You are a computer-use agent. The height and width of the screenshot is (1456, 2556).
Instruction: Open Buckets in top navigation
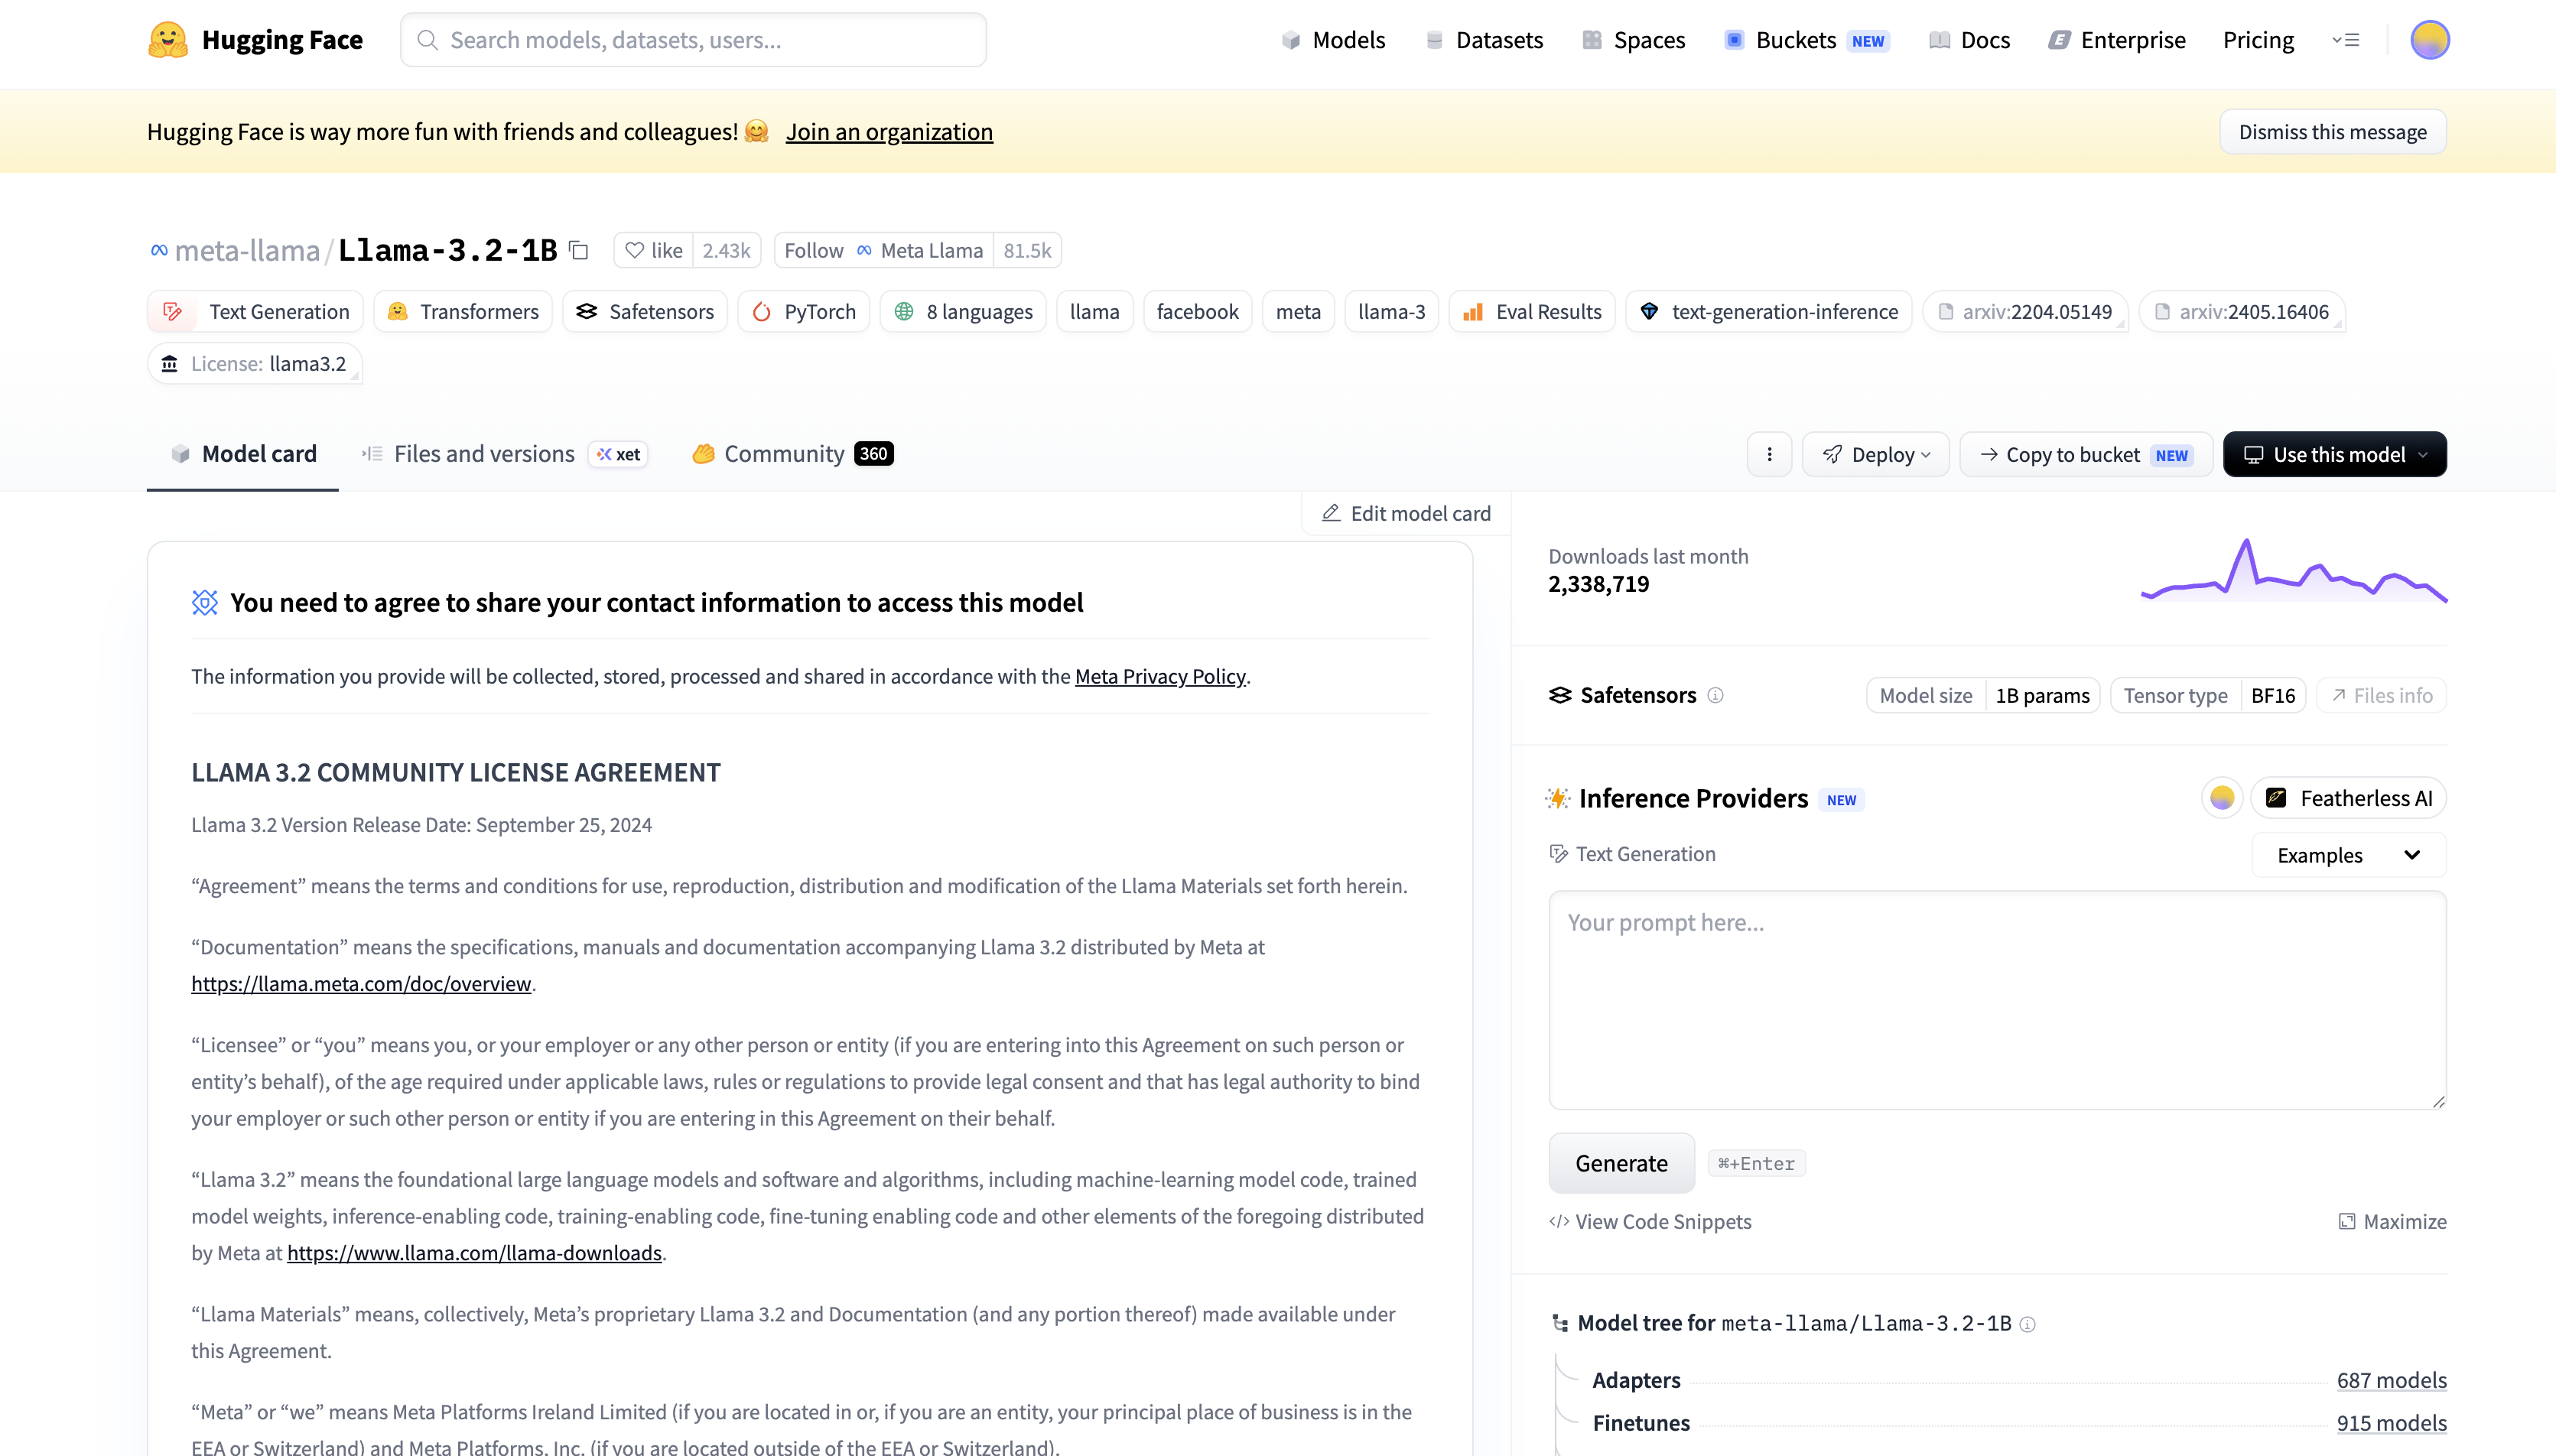1806,40
